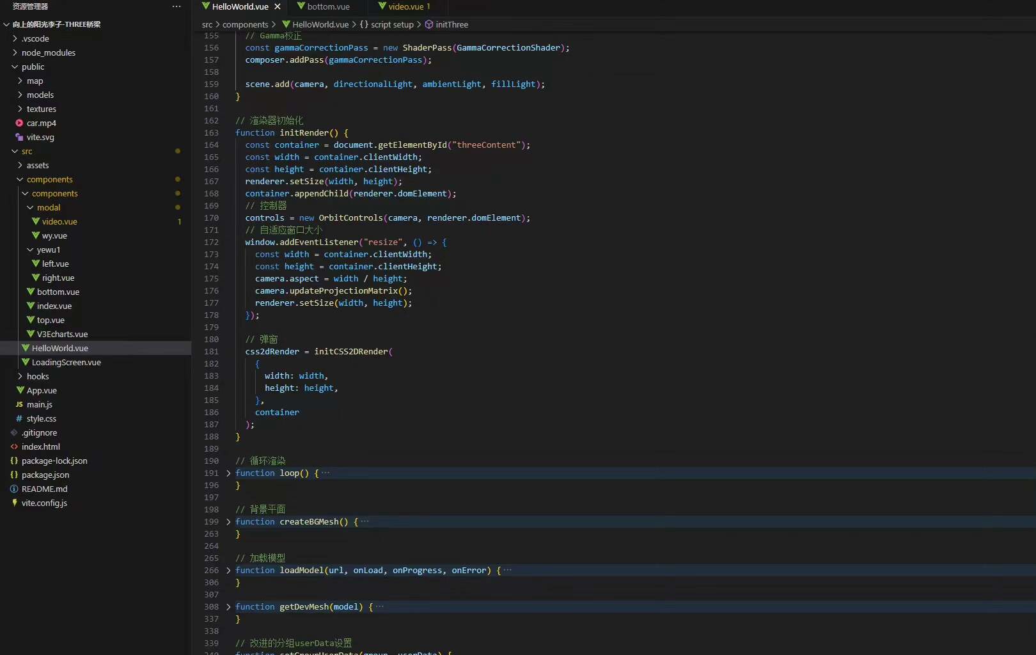The height and width of the screenshot is (655, 1036).
Task: Open main.js from the file tree
Action: [x=39, y=404]
